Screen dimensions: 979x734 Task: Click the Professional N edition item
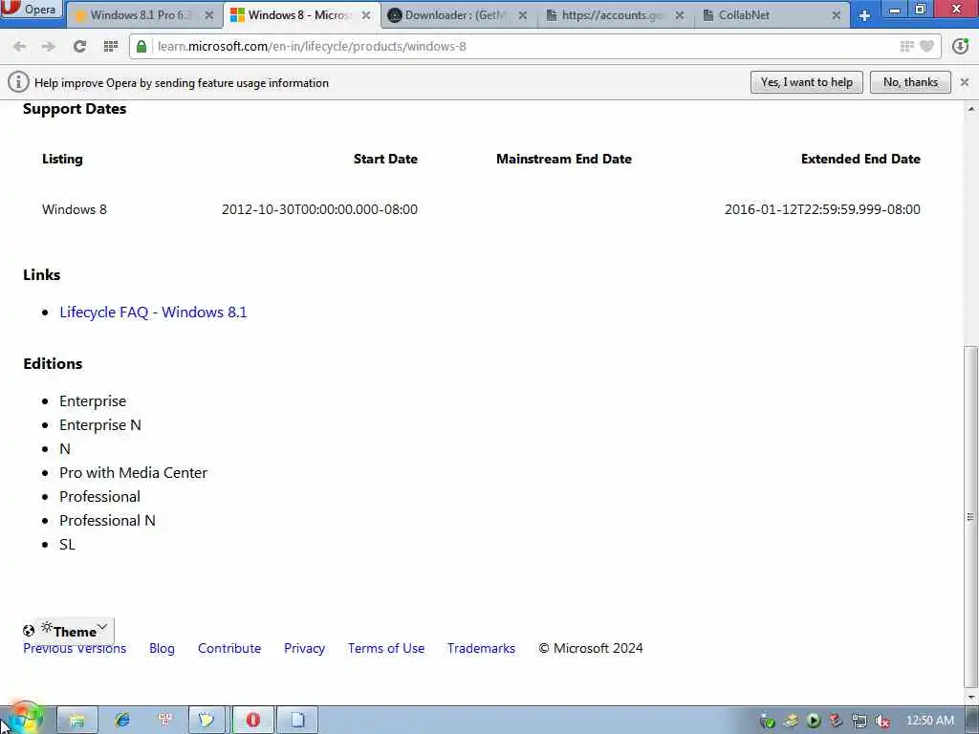[x=107, y=521]
